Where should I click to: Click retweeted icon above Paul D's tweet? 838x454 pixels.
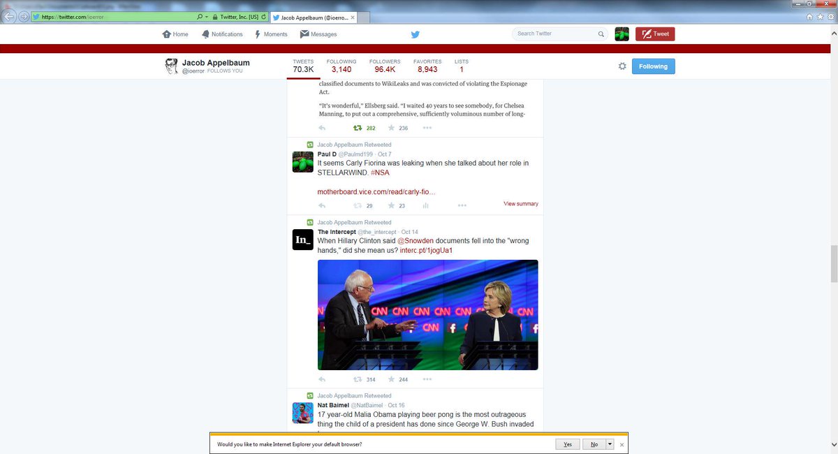[x=309, y=145]
